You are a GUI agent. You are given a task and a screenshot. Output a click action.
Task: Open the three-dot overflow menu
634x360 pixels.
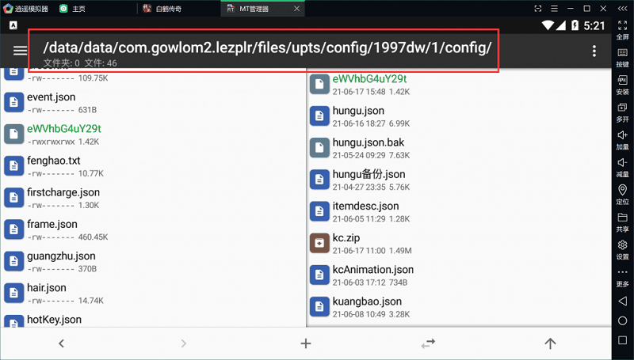click(594, 51)
